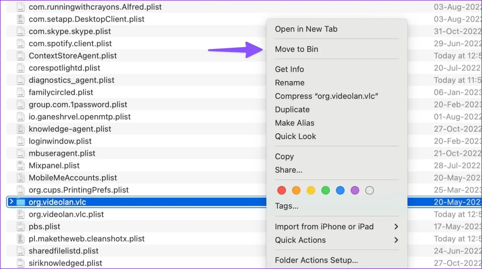Click the ContextStoreAgent.plist file icon
Image resolution: width=482 pixels, height=269 pixels.
21,56
